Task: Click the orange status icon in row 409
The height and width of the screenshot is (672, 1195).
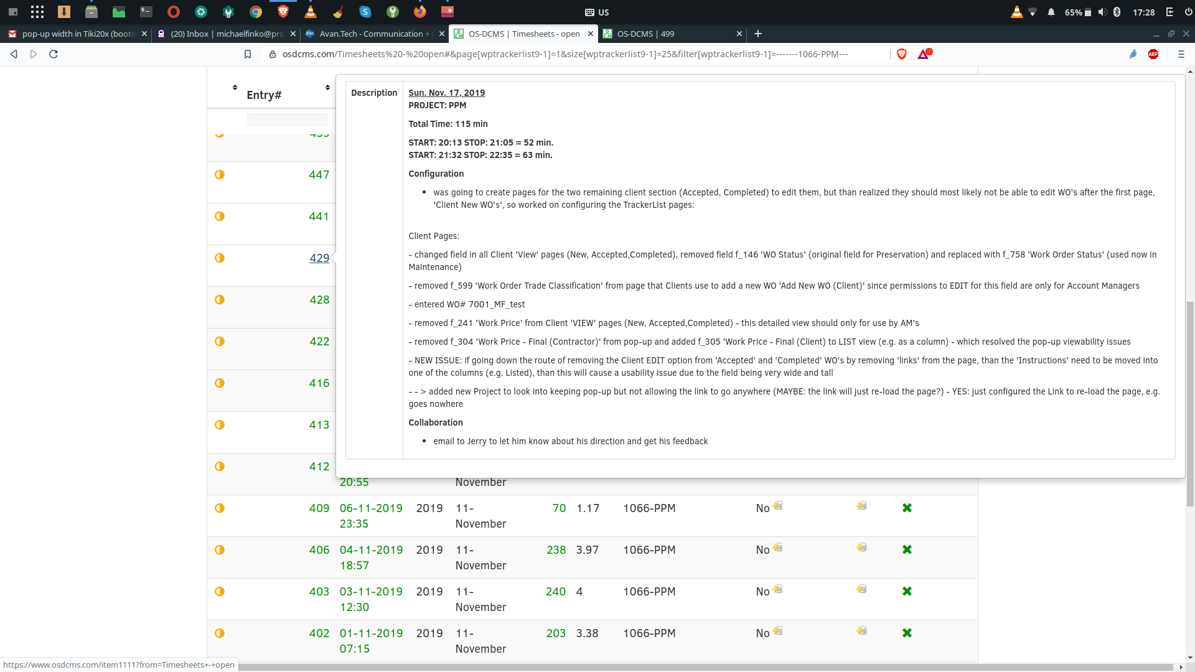Action: pos(220,508)
